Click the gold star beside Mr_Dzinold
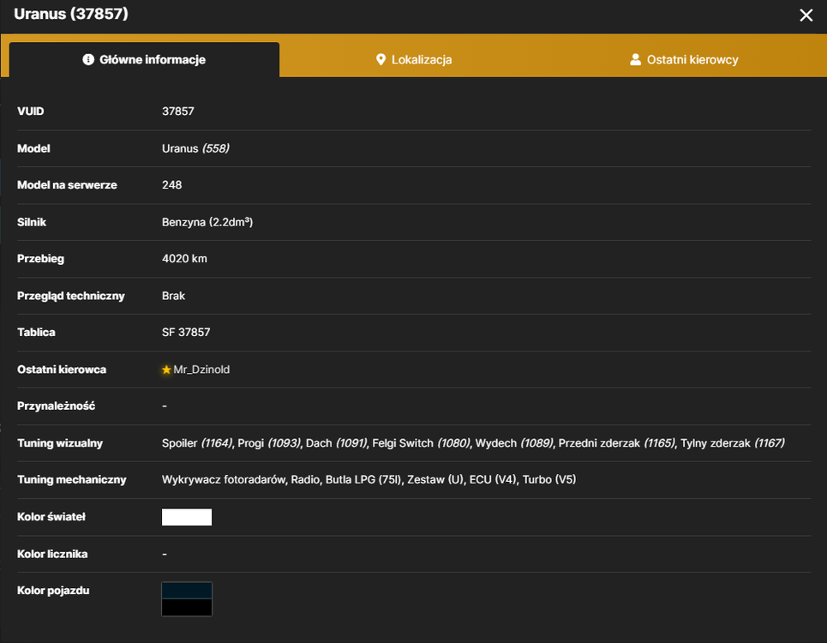 166,370
